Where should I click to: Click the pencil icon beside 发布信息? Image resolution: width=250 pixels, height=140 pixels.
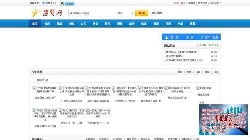click(x=202, y=37)
